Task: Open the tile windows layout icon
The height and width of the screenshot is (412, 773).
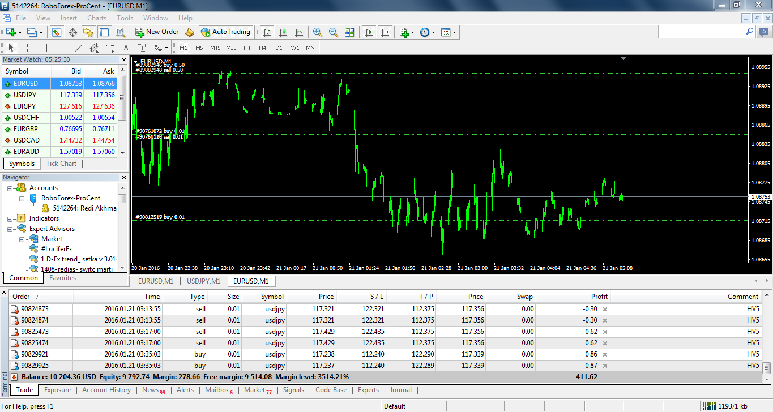Action: (x=349, y=32)
